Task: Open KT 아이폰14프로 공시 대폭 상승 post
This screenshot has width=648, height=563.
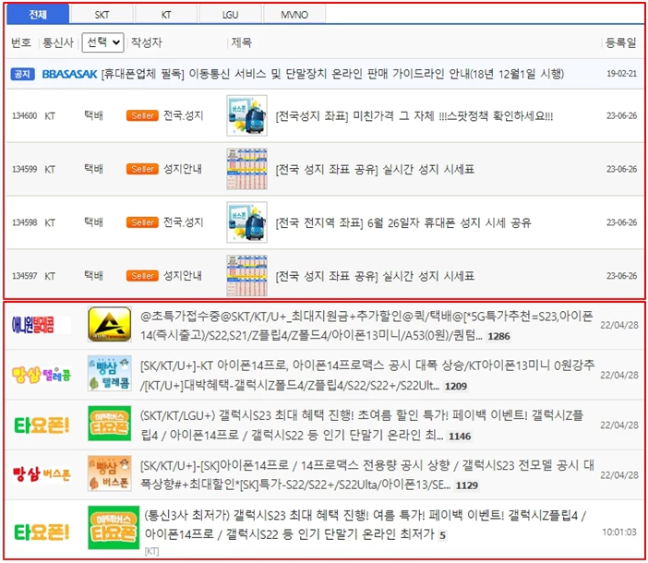Action: [367, 376]
